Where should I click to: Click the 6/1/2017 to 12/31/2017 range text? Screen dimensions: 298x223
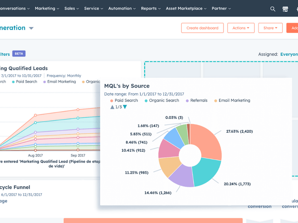point(22,194)
